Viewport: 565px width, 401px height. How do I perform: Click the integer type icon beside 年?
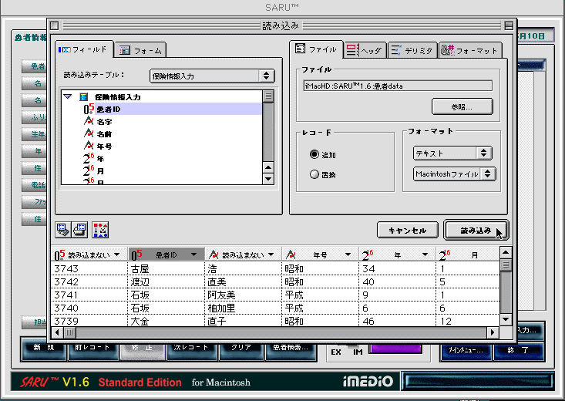(89, 159)
